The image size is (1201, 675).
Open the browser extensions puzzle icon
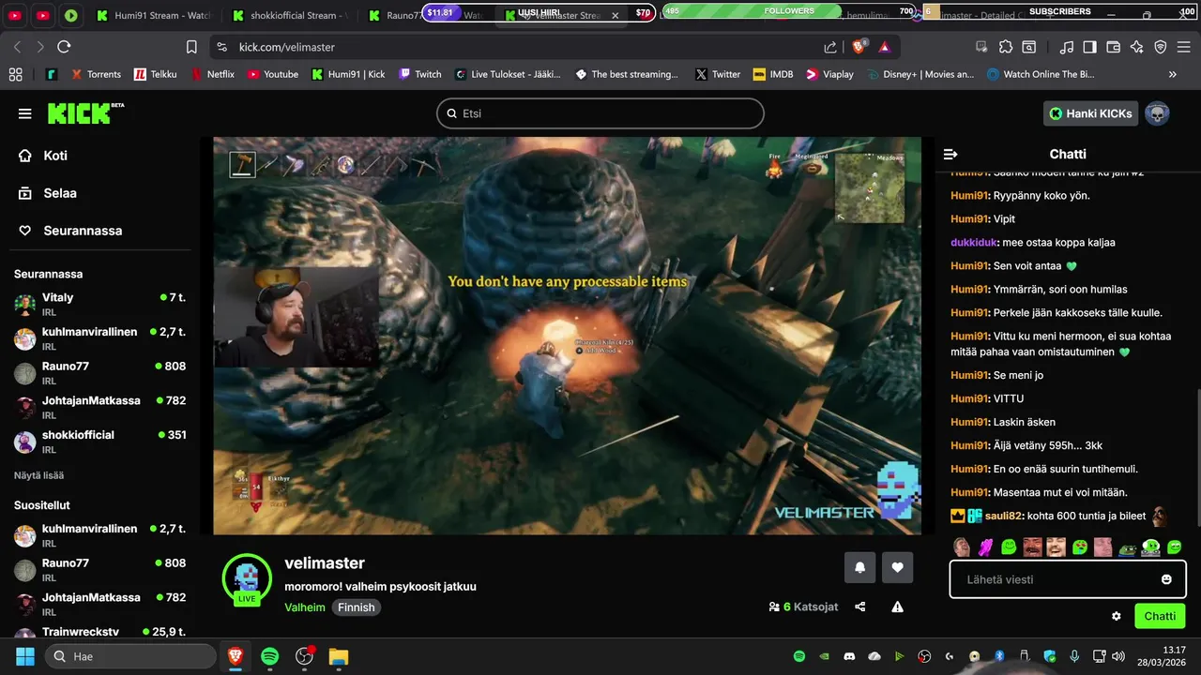[x=1006, y=47]
